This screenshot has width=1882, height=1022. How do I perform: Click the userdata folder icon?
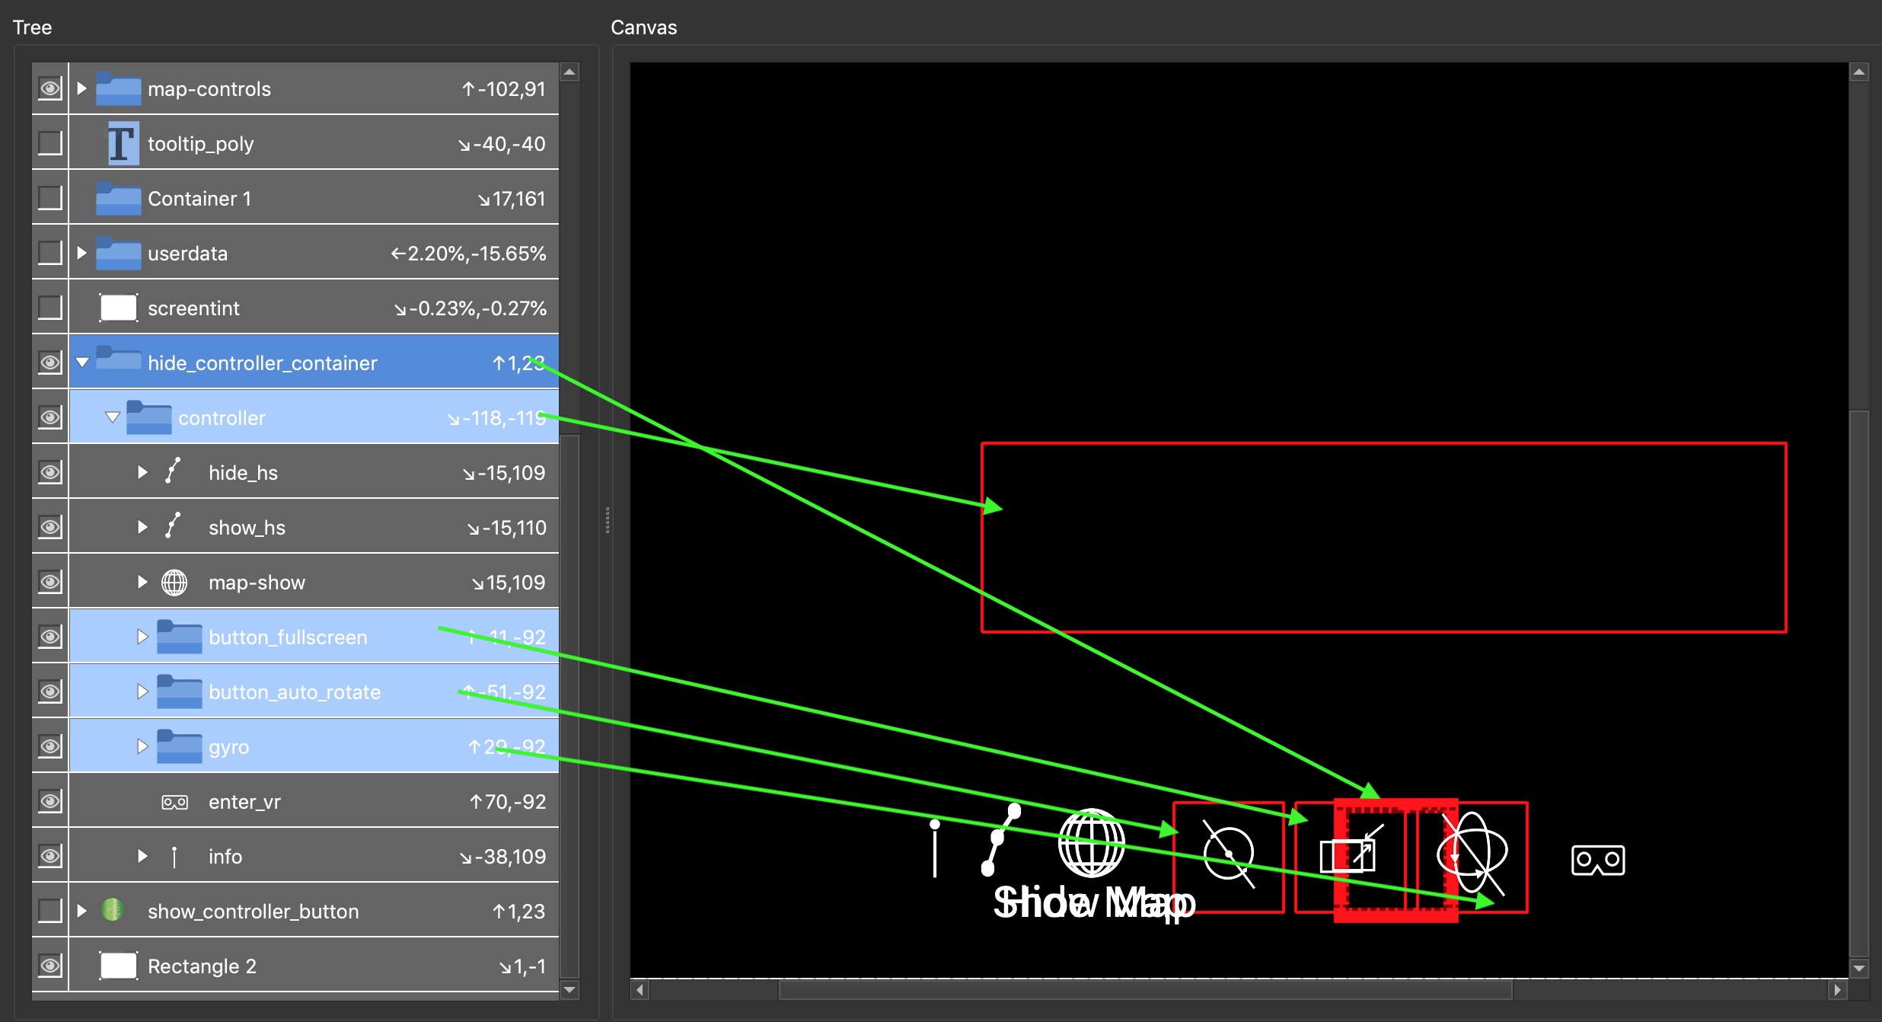(x=118, y=253)
